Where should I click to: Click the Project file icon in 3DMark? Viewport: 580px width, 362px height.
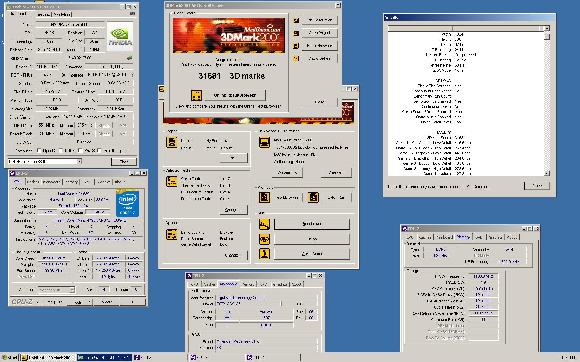[172, 142]
